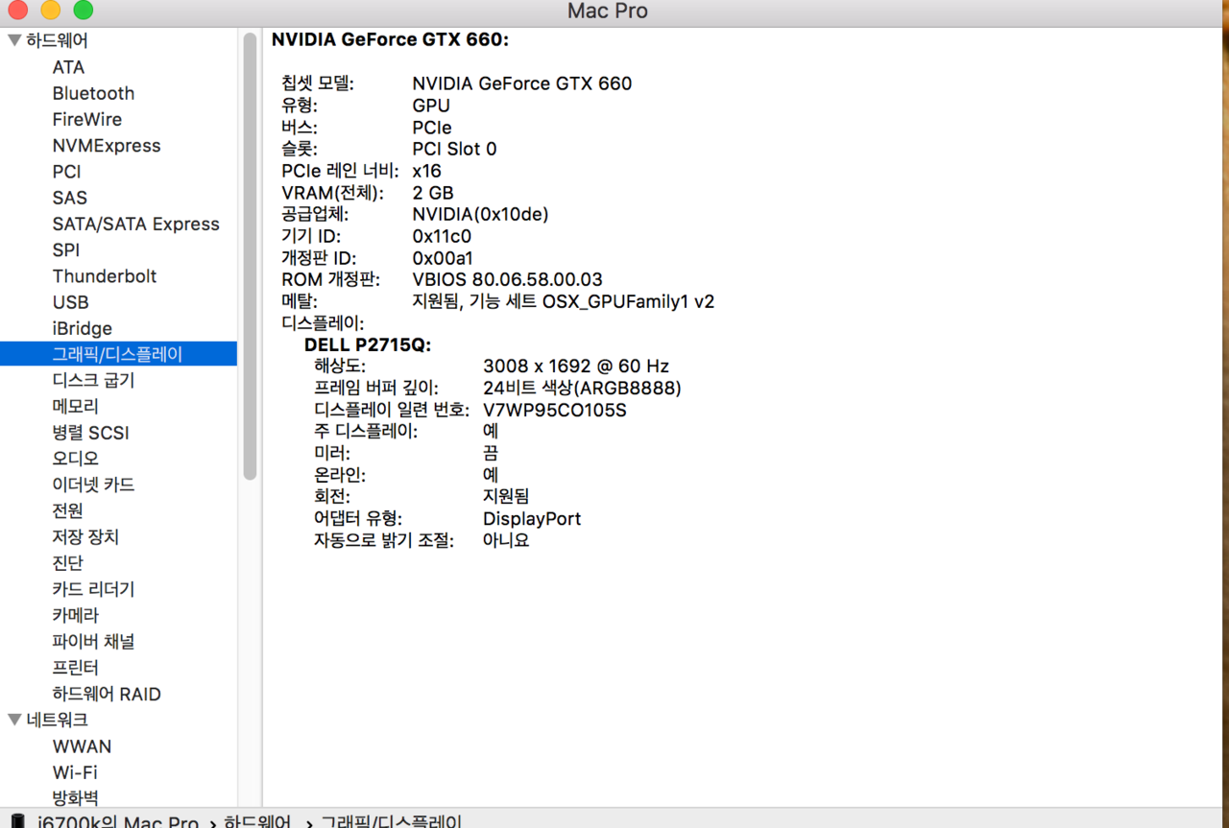This screenshot has height=828, width=1229.
Task: Open the Thunderbolt category
Action: click(x=105, y=276)
